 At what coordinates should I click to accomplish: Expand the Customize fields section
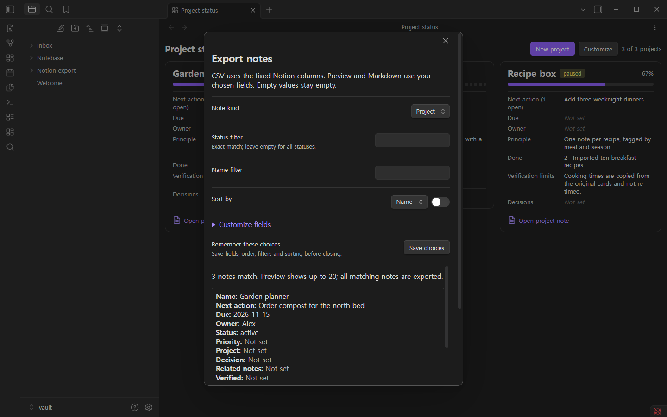point(241,225)
